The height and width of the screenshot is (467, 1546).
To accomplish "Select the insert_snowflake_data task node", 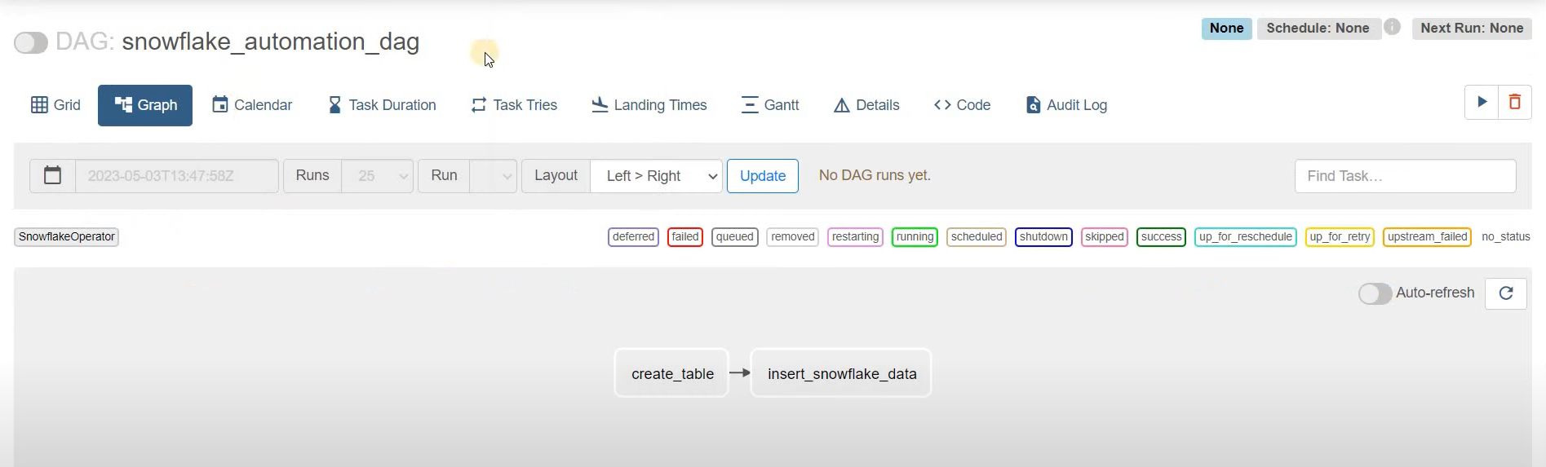I will point(841,373).
